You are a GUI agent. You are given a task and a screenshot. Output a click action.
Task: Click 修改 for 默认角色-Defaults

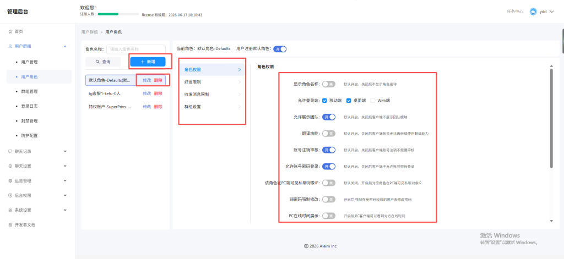(x=147, y=80)
